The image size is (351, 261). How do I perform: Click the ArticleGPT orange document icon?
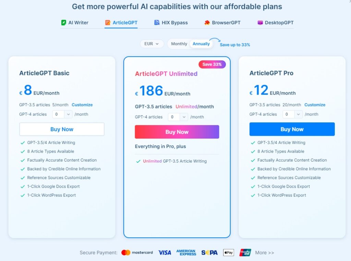point(108,23)
